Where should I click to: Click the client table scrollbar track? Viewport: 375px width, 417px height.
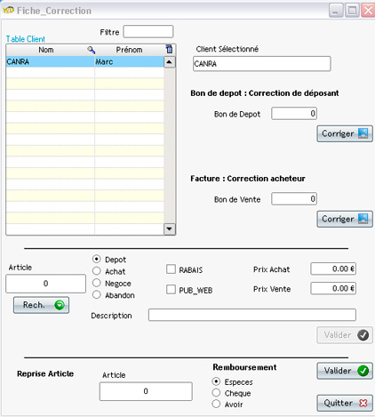coord(170,145)
